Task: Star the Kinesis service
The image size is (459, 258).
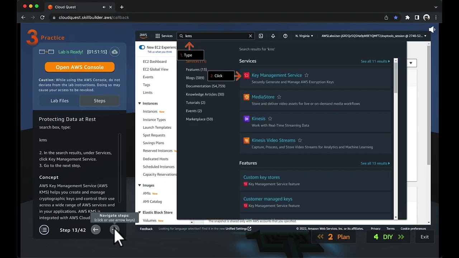Action: (270, 119)
